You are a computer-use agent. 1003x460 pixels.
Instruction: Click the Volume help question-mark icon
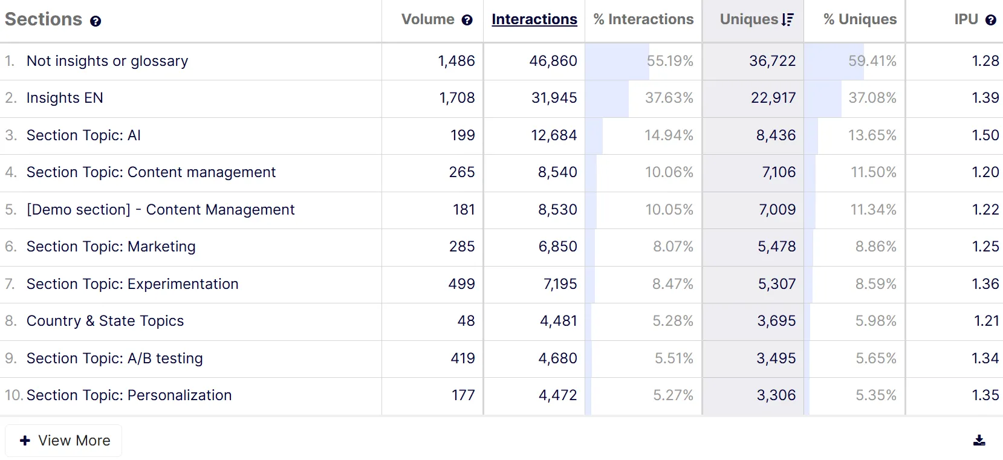[x=467, y=20]
